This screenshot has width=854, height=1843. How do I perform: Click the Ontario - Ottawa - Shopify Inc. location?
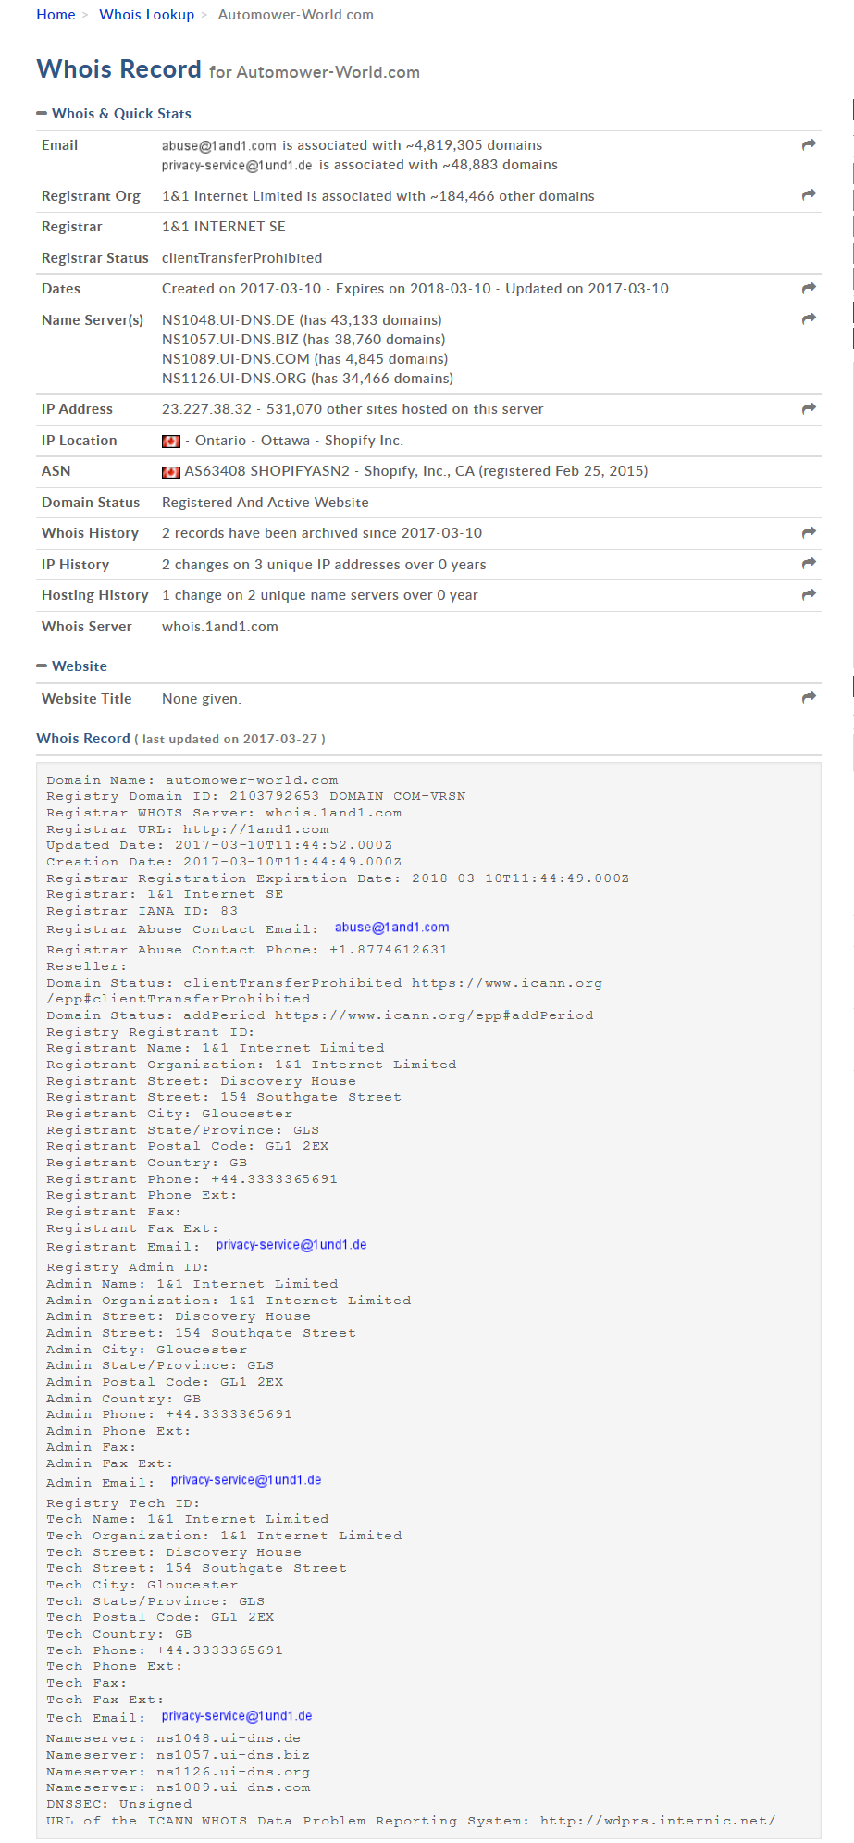pos(299,441)
